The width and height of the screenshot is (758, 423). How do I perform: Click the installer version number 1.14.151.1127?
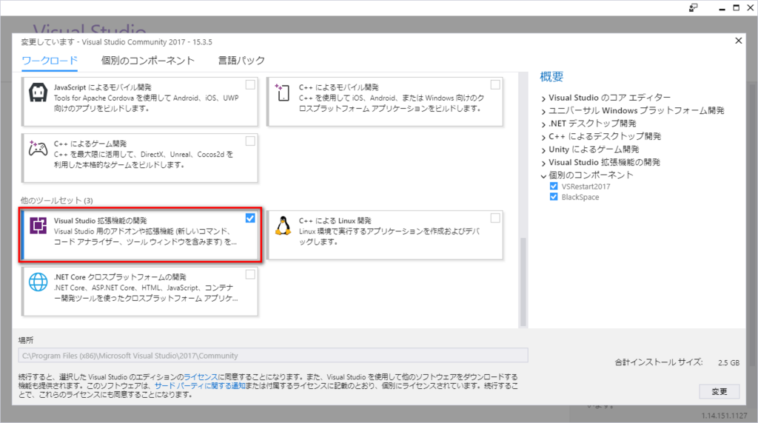click(x=724, y=416)
